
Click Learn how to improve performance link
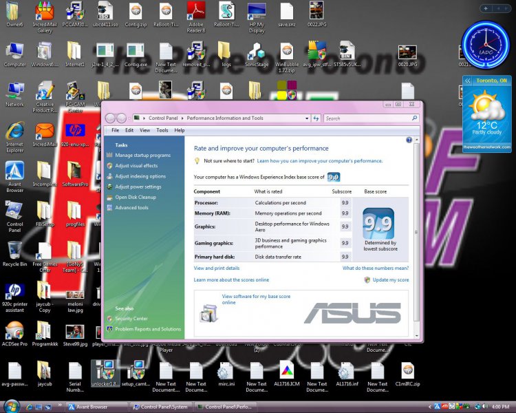(x=319, y=160)
